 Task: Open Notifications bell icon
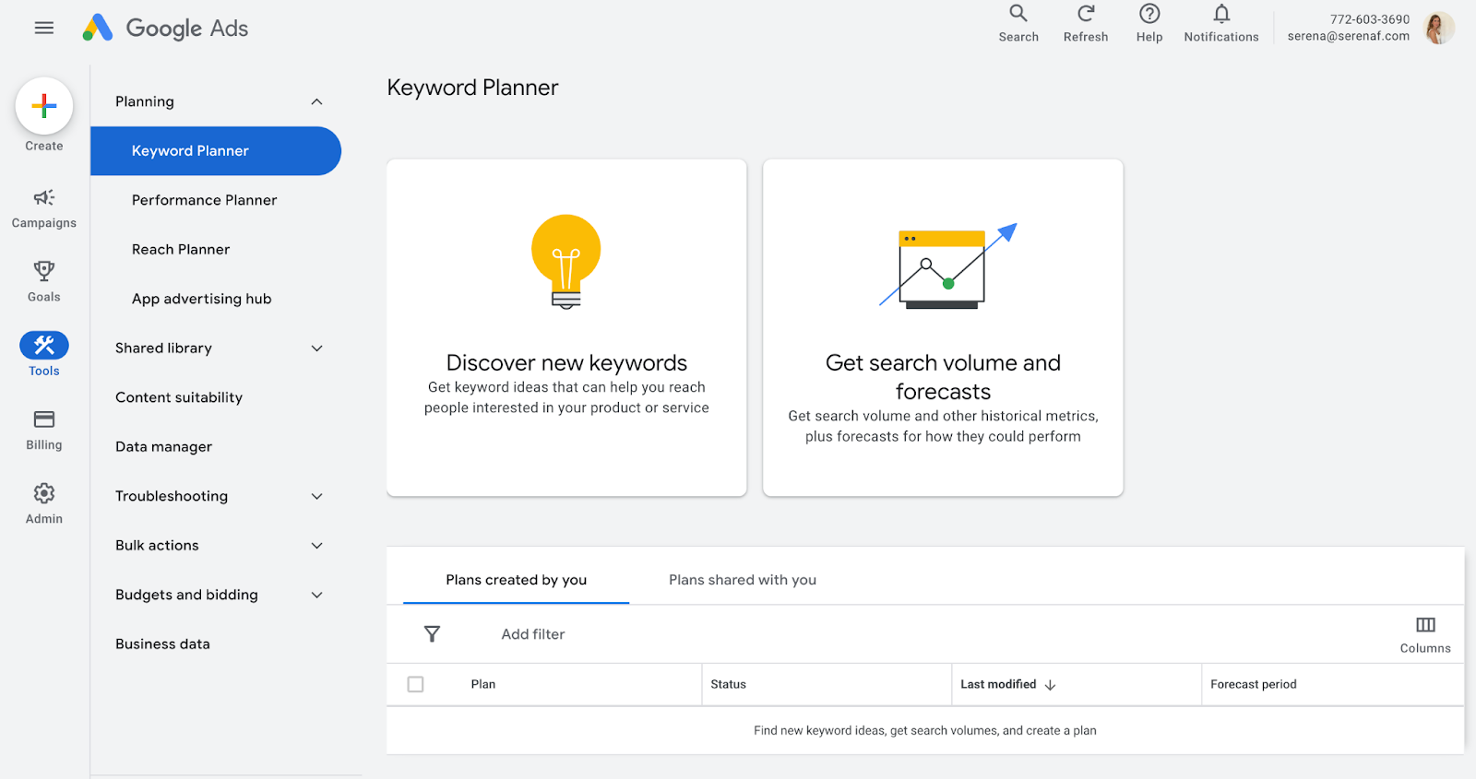pos(1221,14)
